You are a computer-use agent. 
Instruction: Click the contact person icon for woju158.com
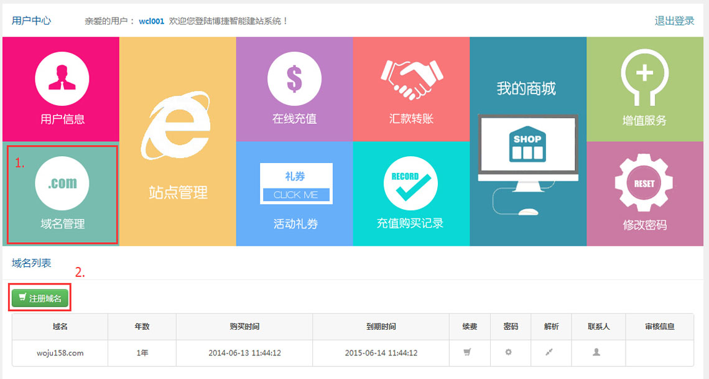click(596, 352)
